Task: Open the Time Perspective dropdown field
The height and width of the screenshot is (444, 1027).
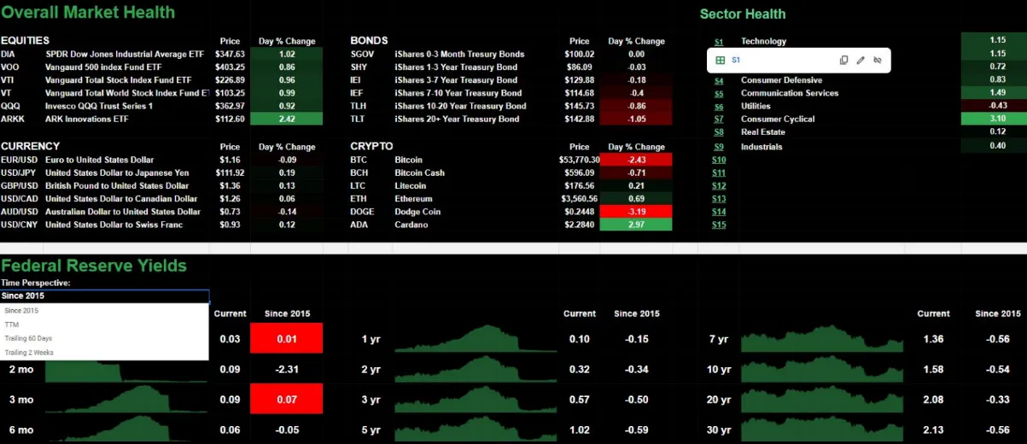Action: coord(104,296)
